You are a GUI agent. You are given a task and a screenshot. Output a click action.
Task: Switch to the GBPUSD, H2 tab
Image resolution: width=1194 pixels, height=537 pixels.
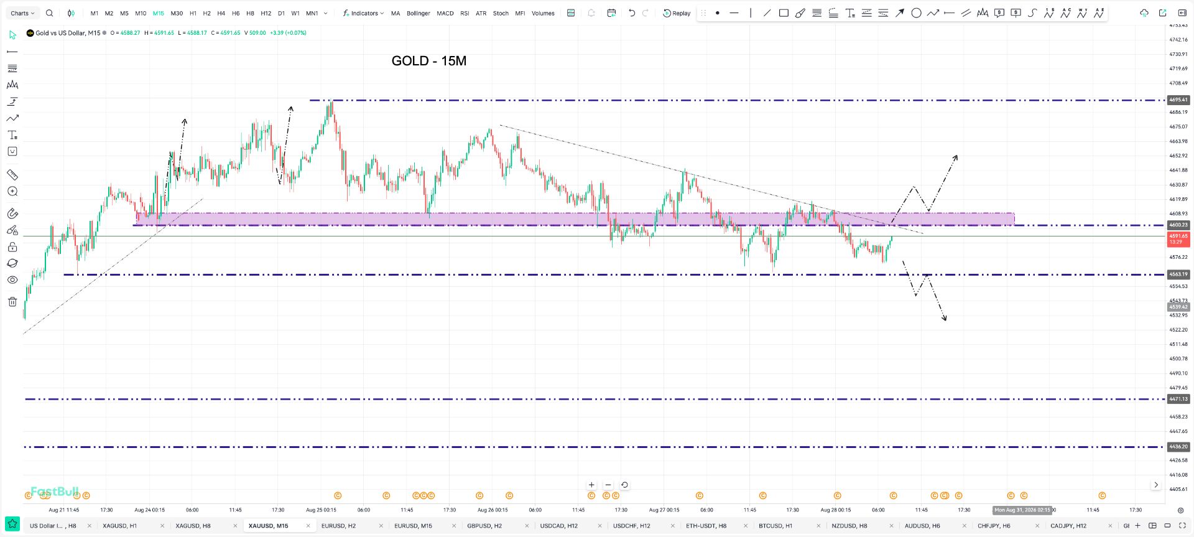484,526
